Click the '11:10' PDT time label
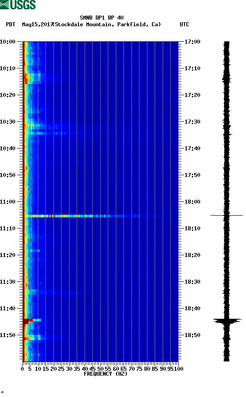Image resolution: width=246 pixels, height=397 pixels. [8, 229]
